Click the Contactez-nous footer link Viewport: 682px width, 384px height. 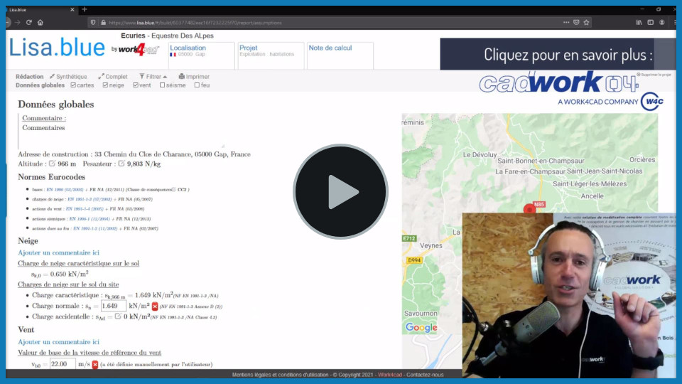click(425, 375)
